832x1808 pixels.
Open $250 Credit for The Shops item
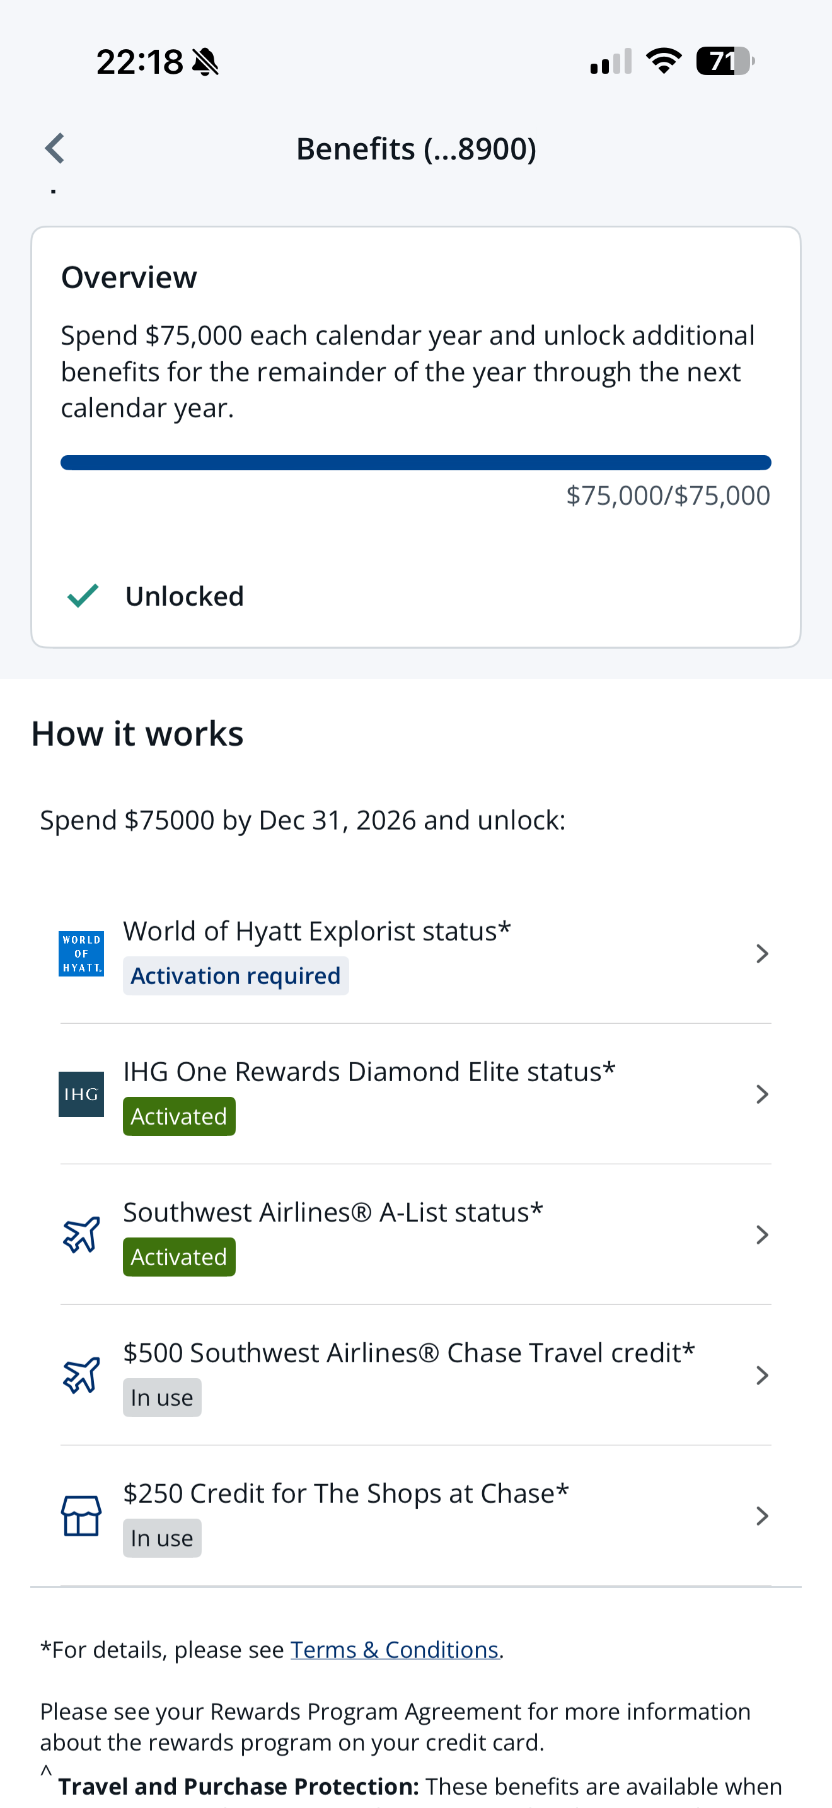click(415, 1515)
